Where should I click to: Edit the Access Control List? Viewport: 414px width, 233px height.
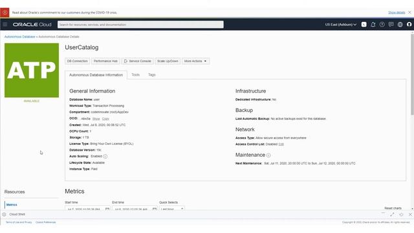click(281, 144)
